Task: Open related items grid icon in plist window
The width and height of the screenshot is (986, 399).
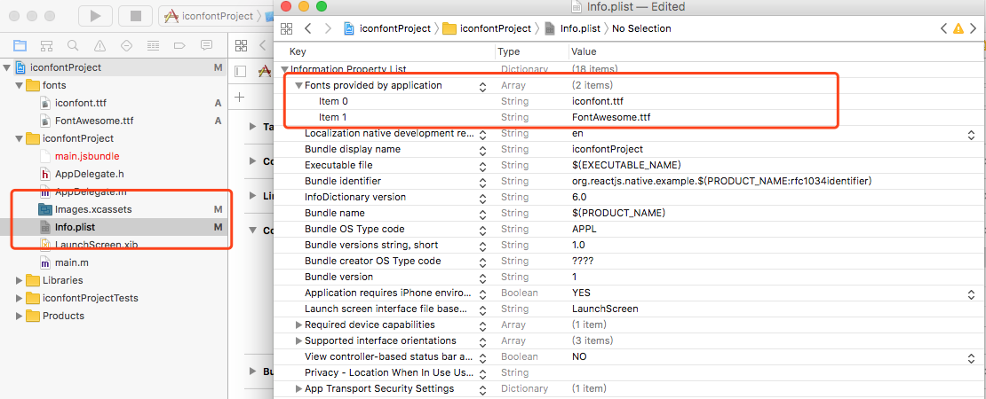Action: [x=286, y=28]
